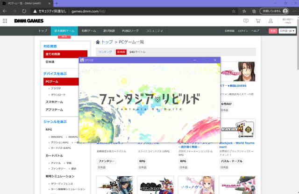This screenshot has height=194, width=299.
Task: Click the ログイン link
Action: 243,31
